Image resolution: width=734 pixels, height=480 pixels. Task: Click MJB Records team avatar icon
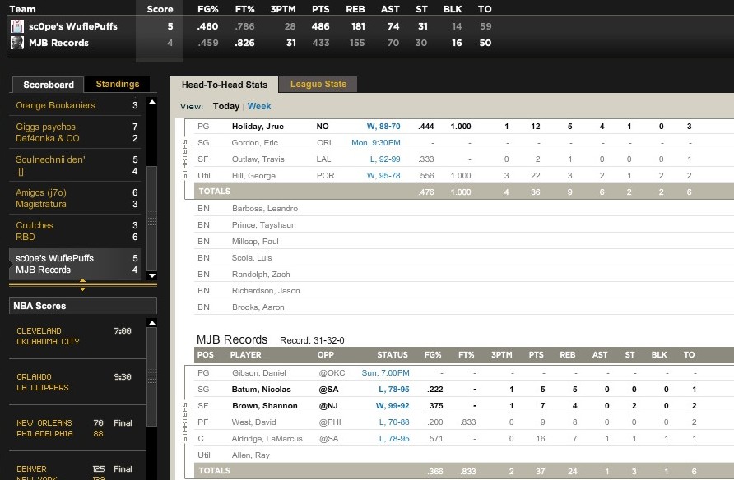(x=17, y=43)
